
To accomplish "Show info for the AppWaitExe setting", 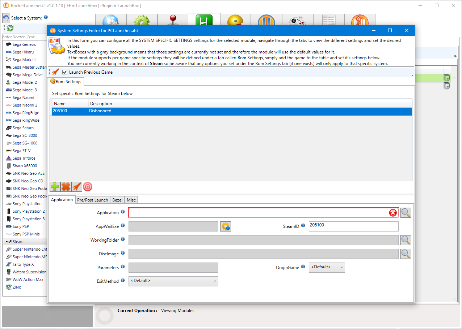I will coord(123,226).
